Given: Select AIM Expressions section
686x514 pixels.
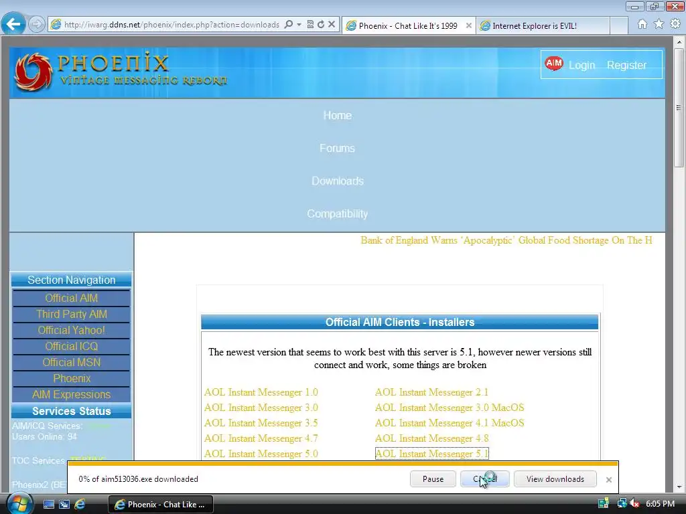Looking at the screenshot, I should coord(71,395).
